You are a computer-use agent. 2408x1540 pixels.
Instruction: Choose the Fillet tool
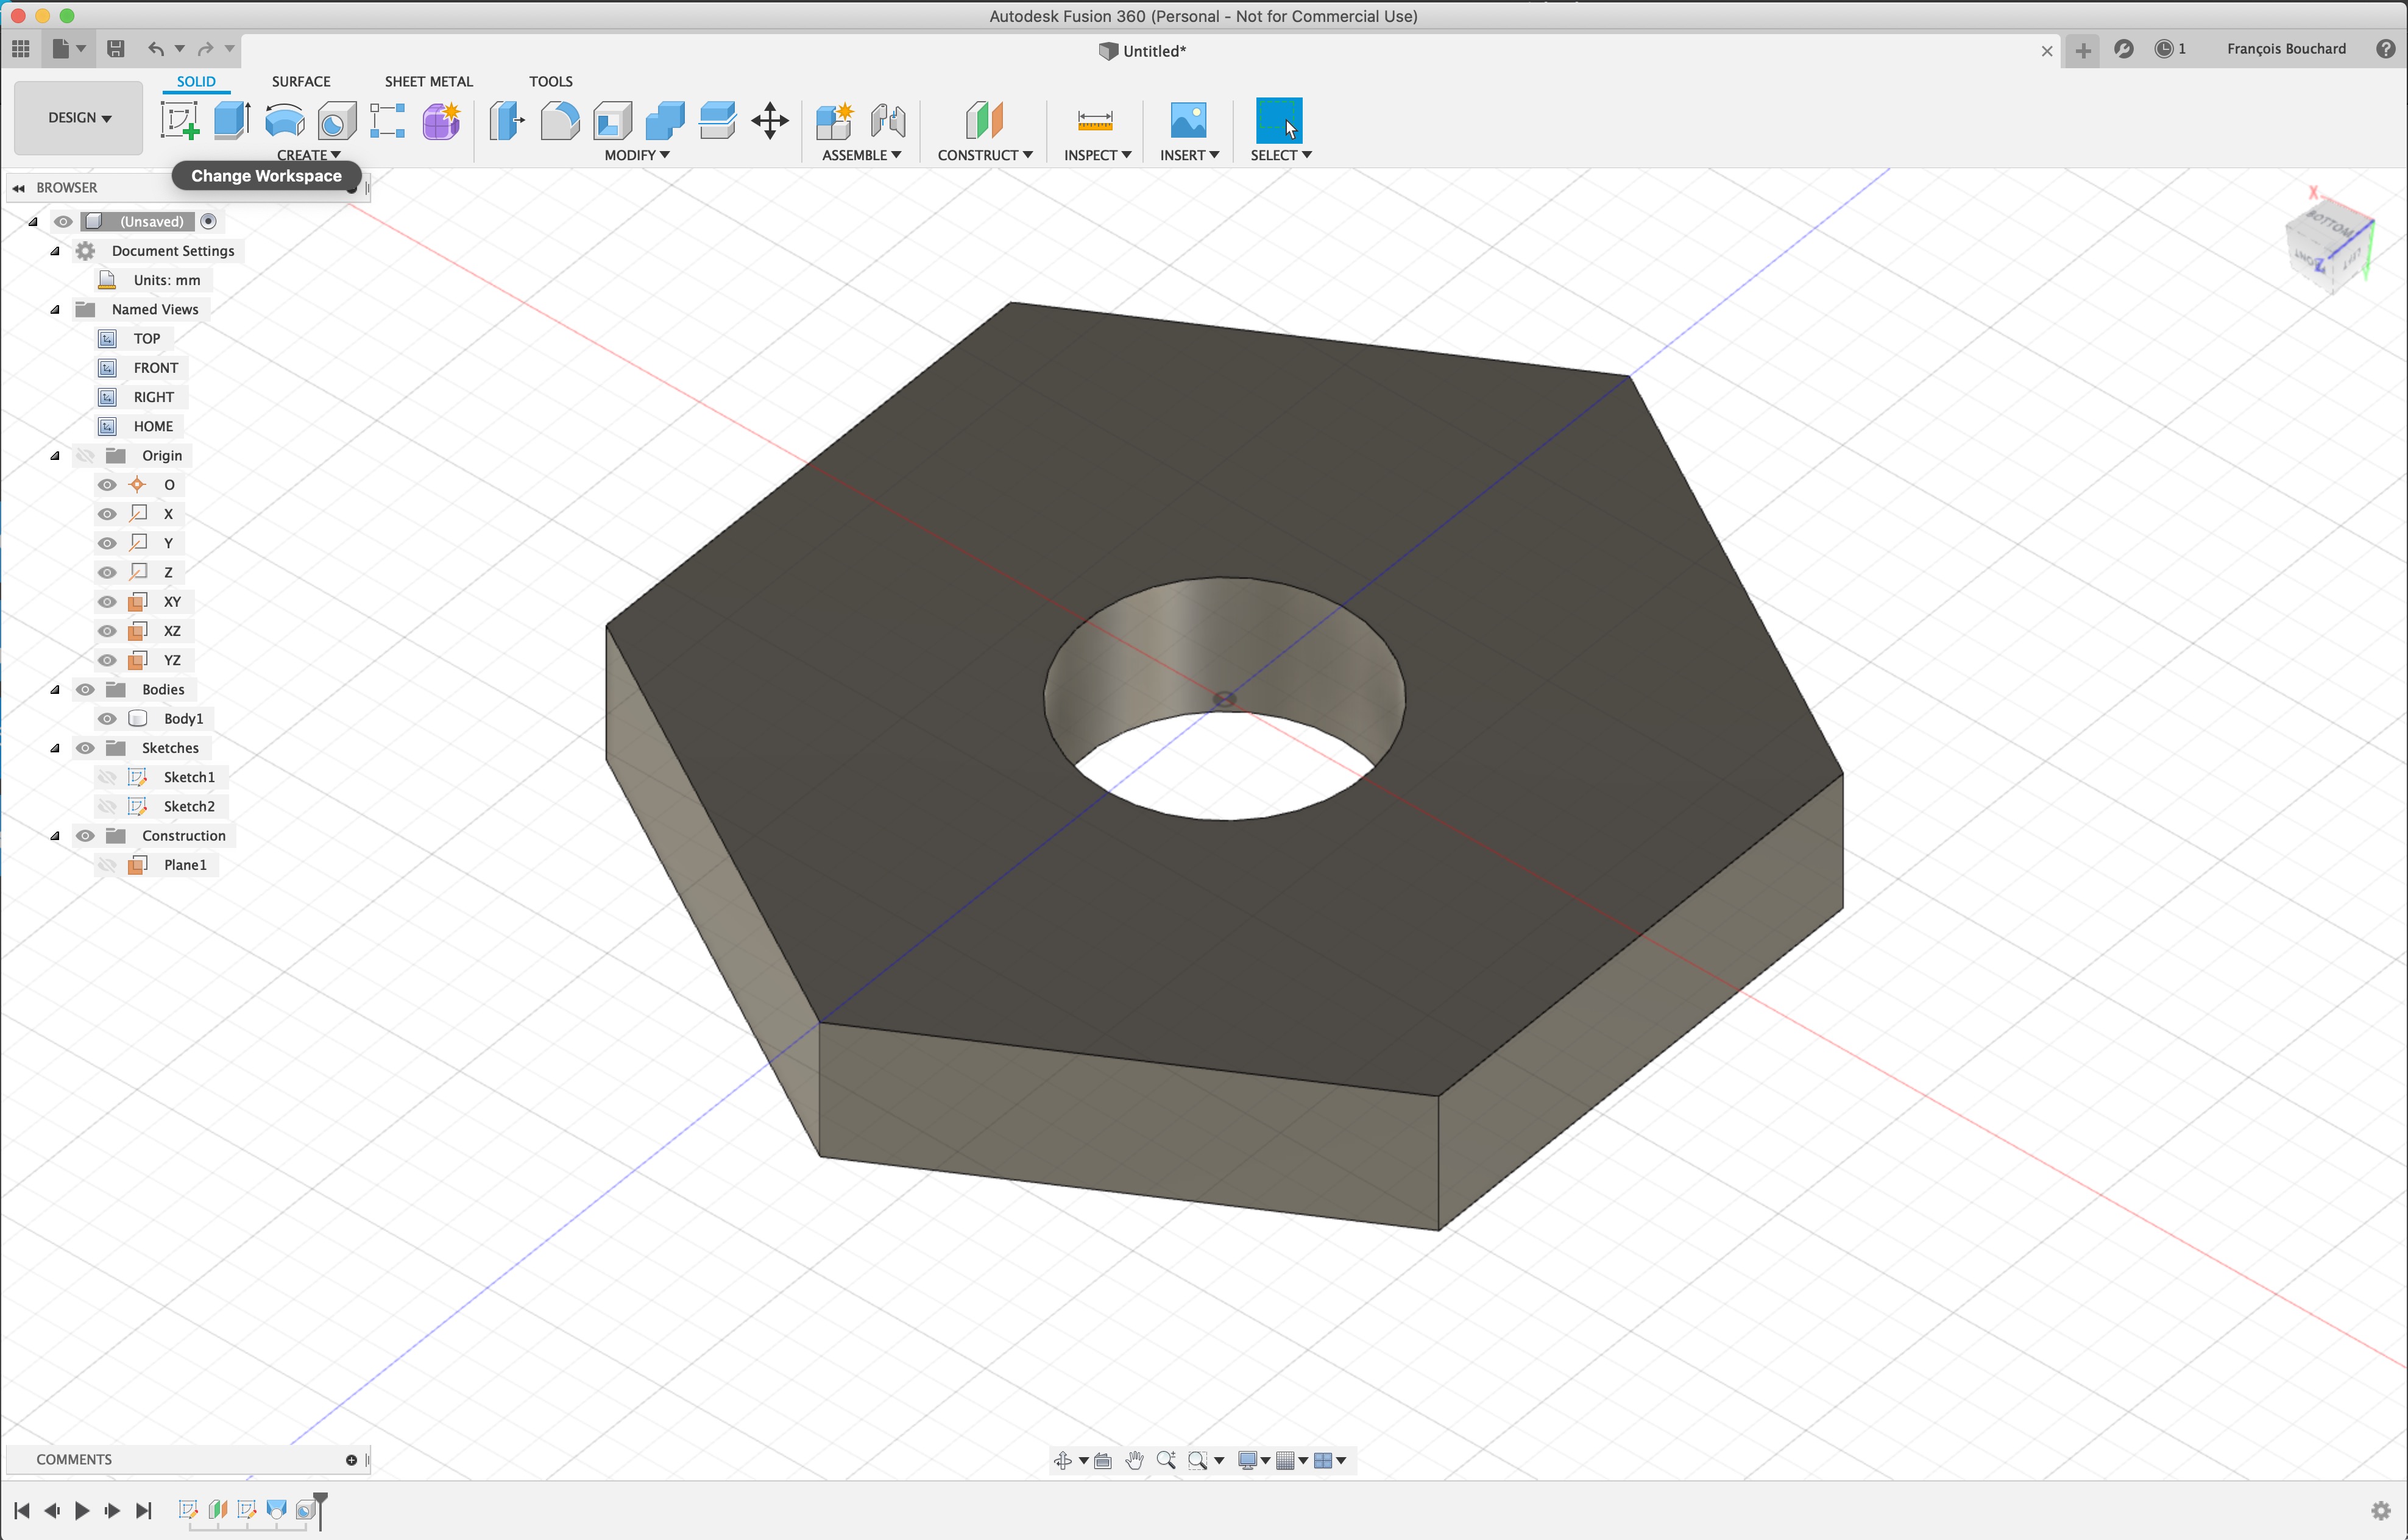(x=559, y=121)
